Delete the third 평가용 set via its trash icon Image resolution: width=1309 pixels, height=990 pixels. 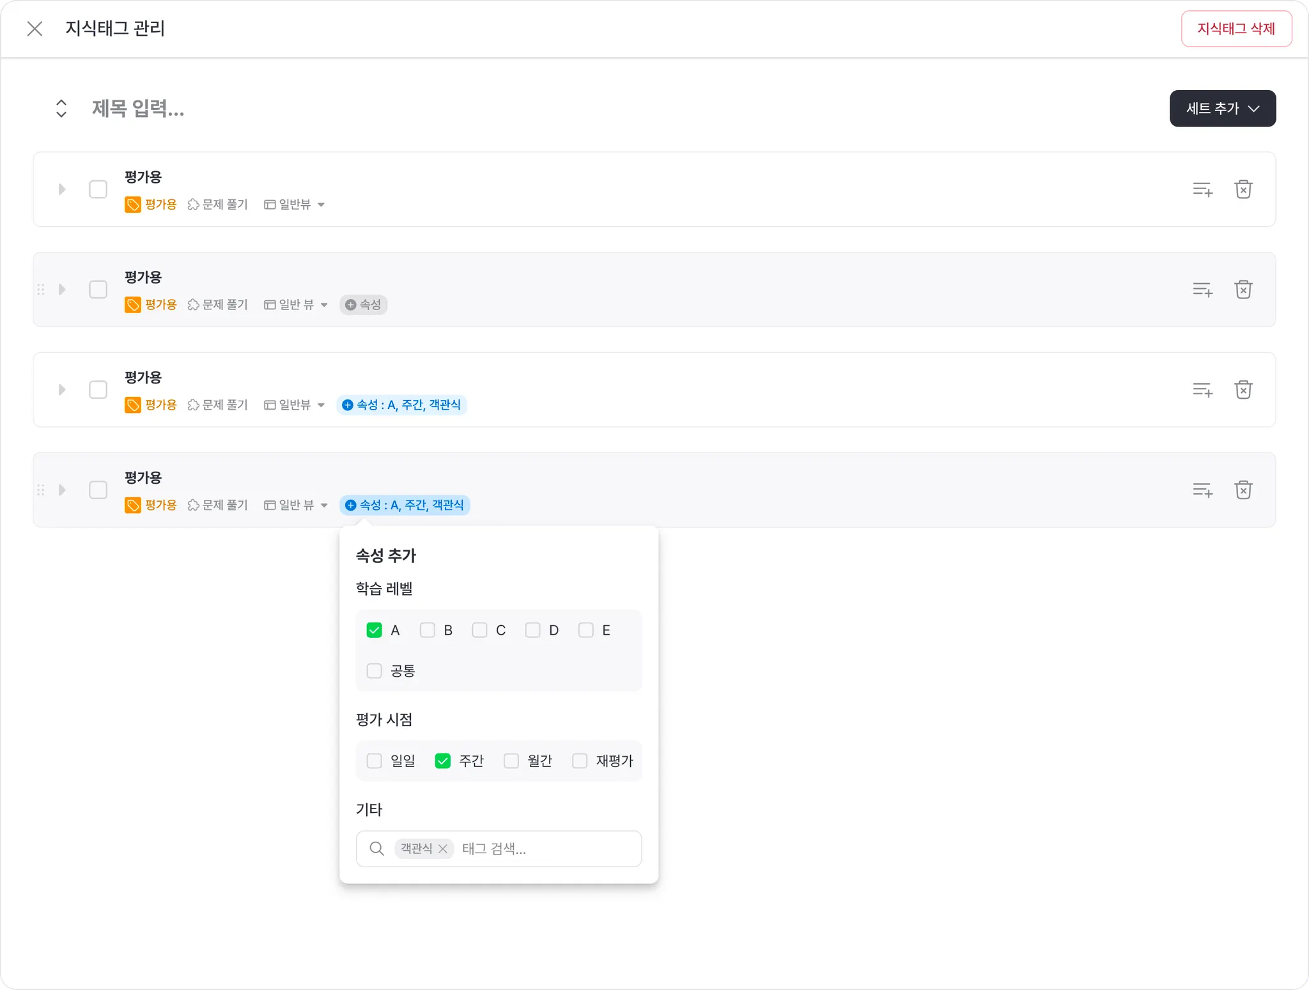coord(1243,390)
